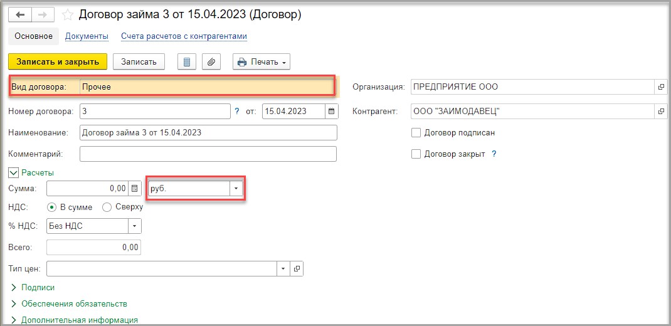This screenshot has width=671, height=326.
Task: Open Счета расчетов с контрагентами tab
Action: point(184,36)
